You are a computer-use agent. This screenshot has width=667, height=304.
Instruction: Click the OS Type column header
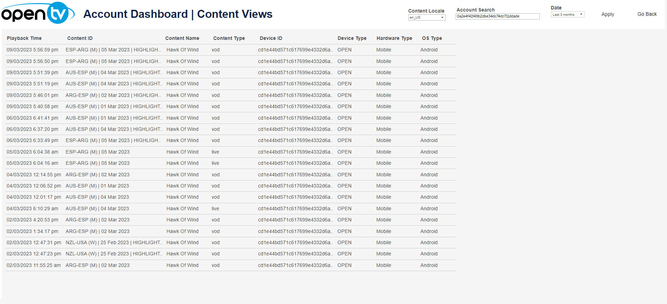tap(432, 38)
